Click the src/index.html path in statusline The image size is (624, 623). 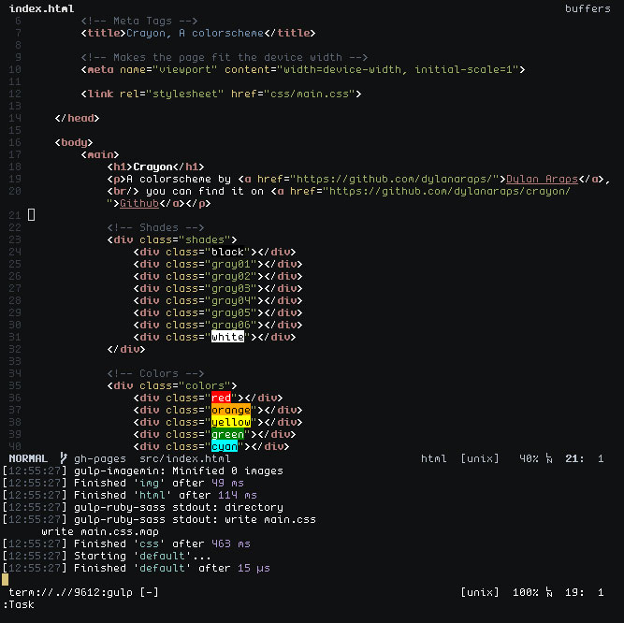click(x=184, y=458)
